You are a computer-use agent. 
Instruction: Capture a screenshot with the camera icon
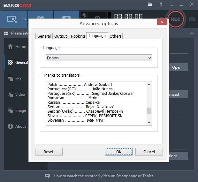pyautogui.click(x=192, y=19)
